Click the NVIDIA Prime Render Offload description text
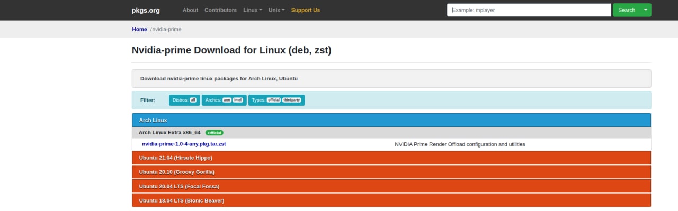 (x=460, y=144)
